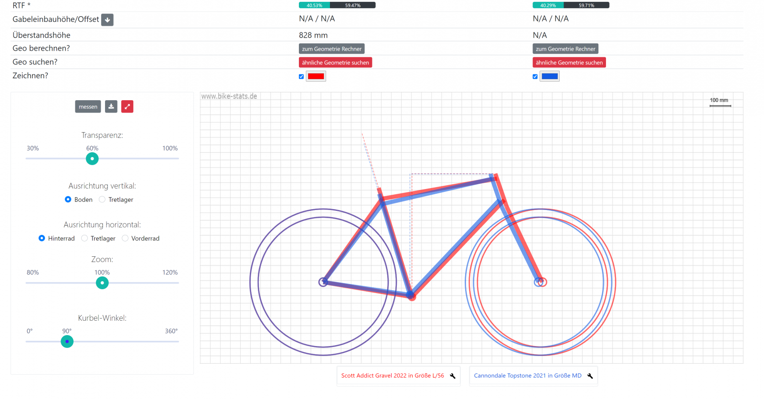Click the red fullscreen expand icon
The image size is (764, 399).
(x=127, y=106)
